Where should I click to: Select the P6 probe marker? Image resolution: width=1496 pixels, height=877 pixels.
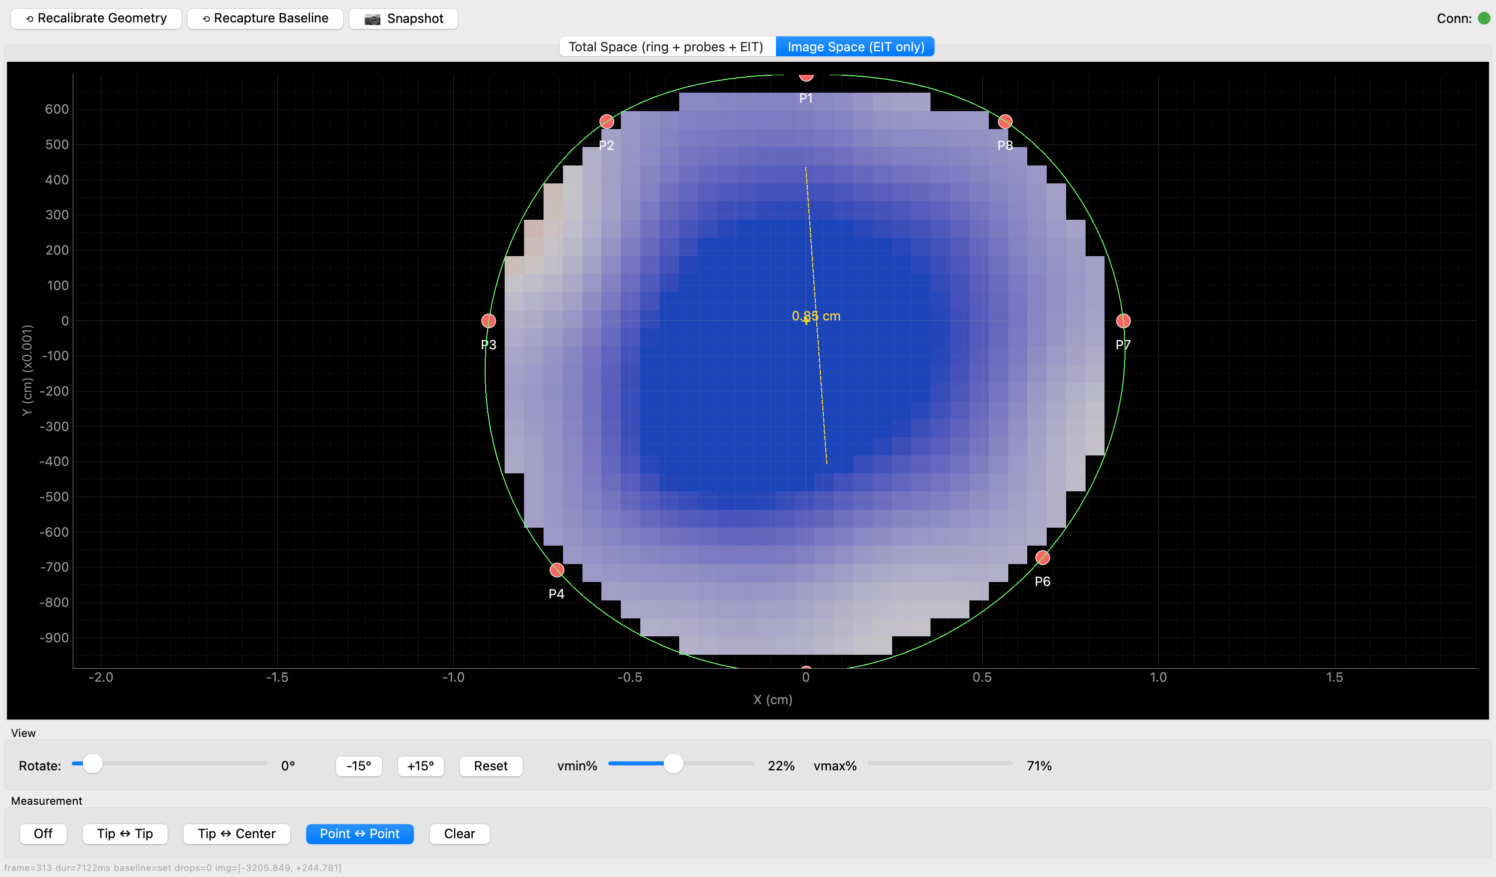[1042, 558]
